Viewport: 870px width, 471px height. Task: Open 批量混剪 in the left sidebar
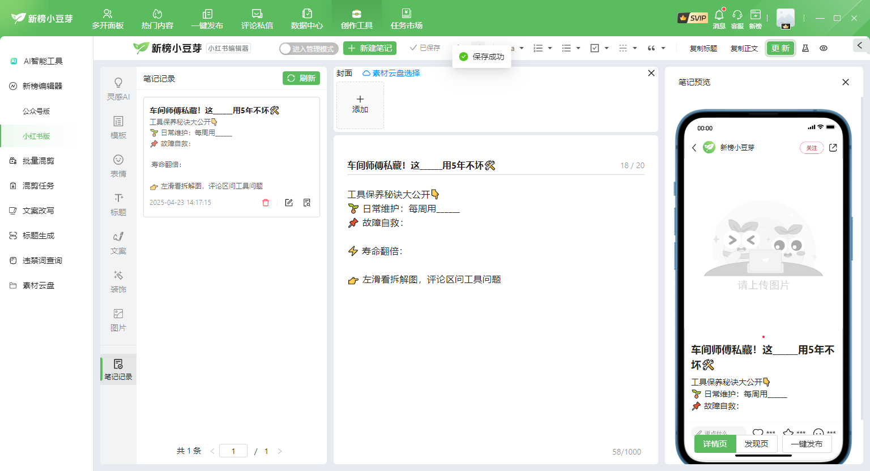[x=39, y=161]
